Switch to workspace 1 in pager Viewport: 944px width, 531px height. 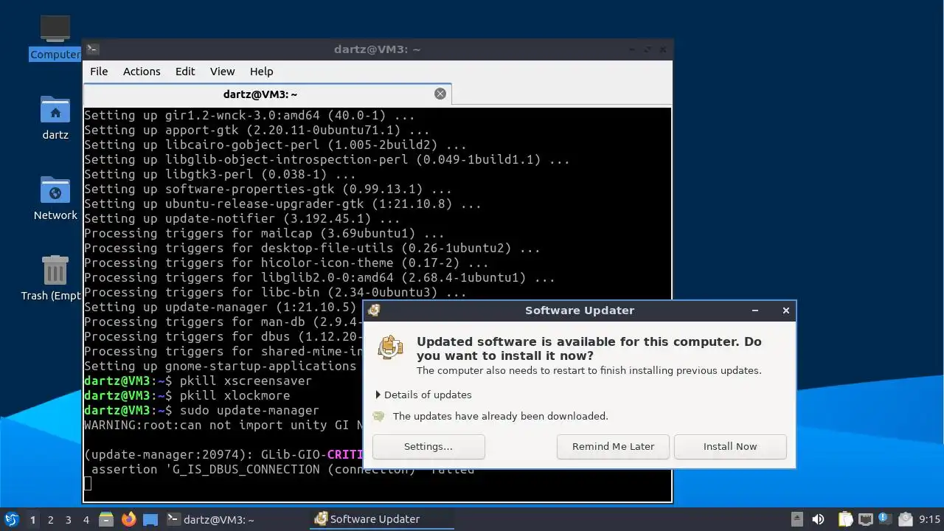point(32,519)
